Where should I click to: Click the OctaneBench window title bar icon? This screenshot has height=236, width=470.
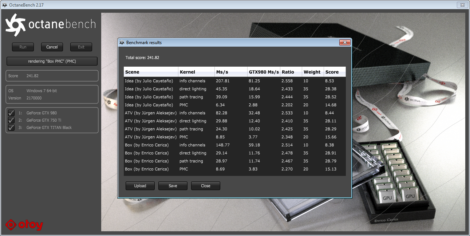5,5
